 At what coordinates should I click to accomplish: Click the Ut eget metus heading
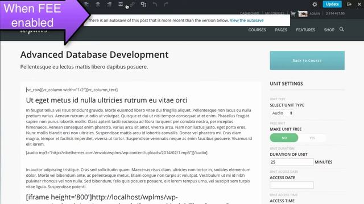(x=106, y=100)
